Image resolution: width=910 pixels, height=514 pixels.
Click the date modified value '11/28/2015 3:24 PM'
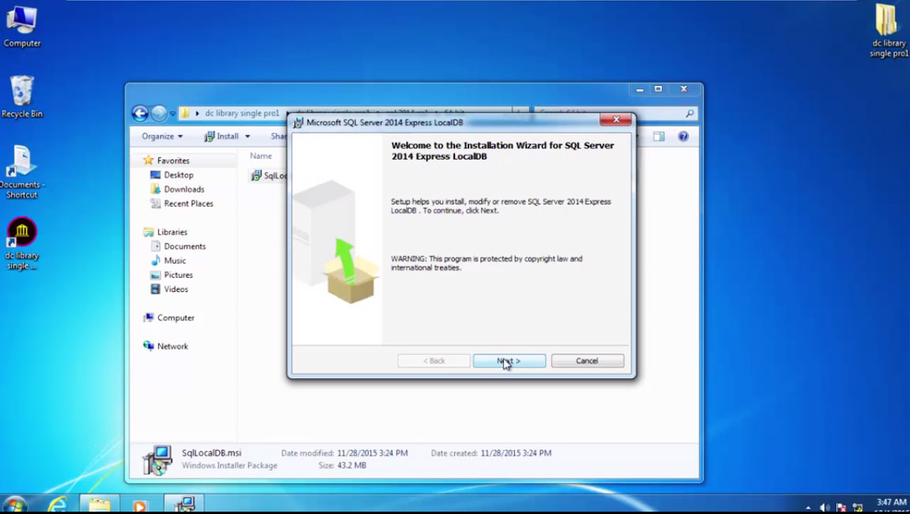[x=373, y=453]
